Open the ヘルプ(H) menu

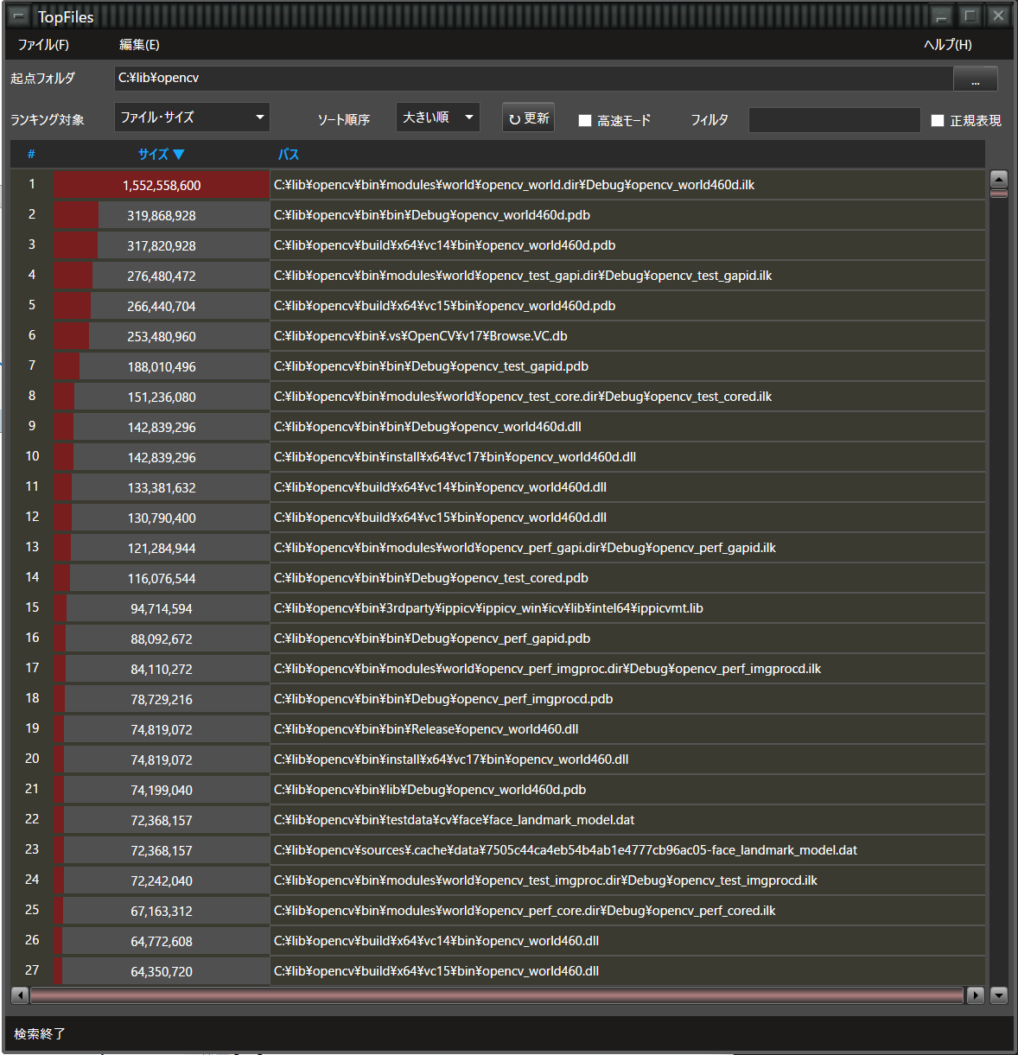click(x=946, y=44)
